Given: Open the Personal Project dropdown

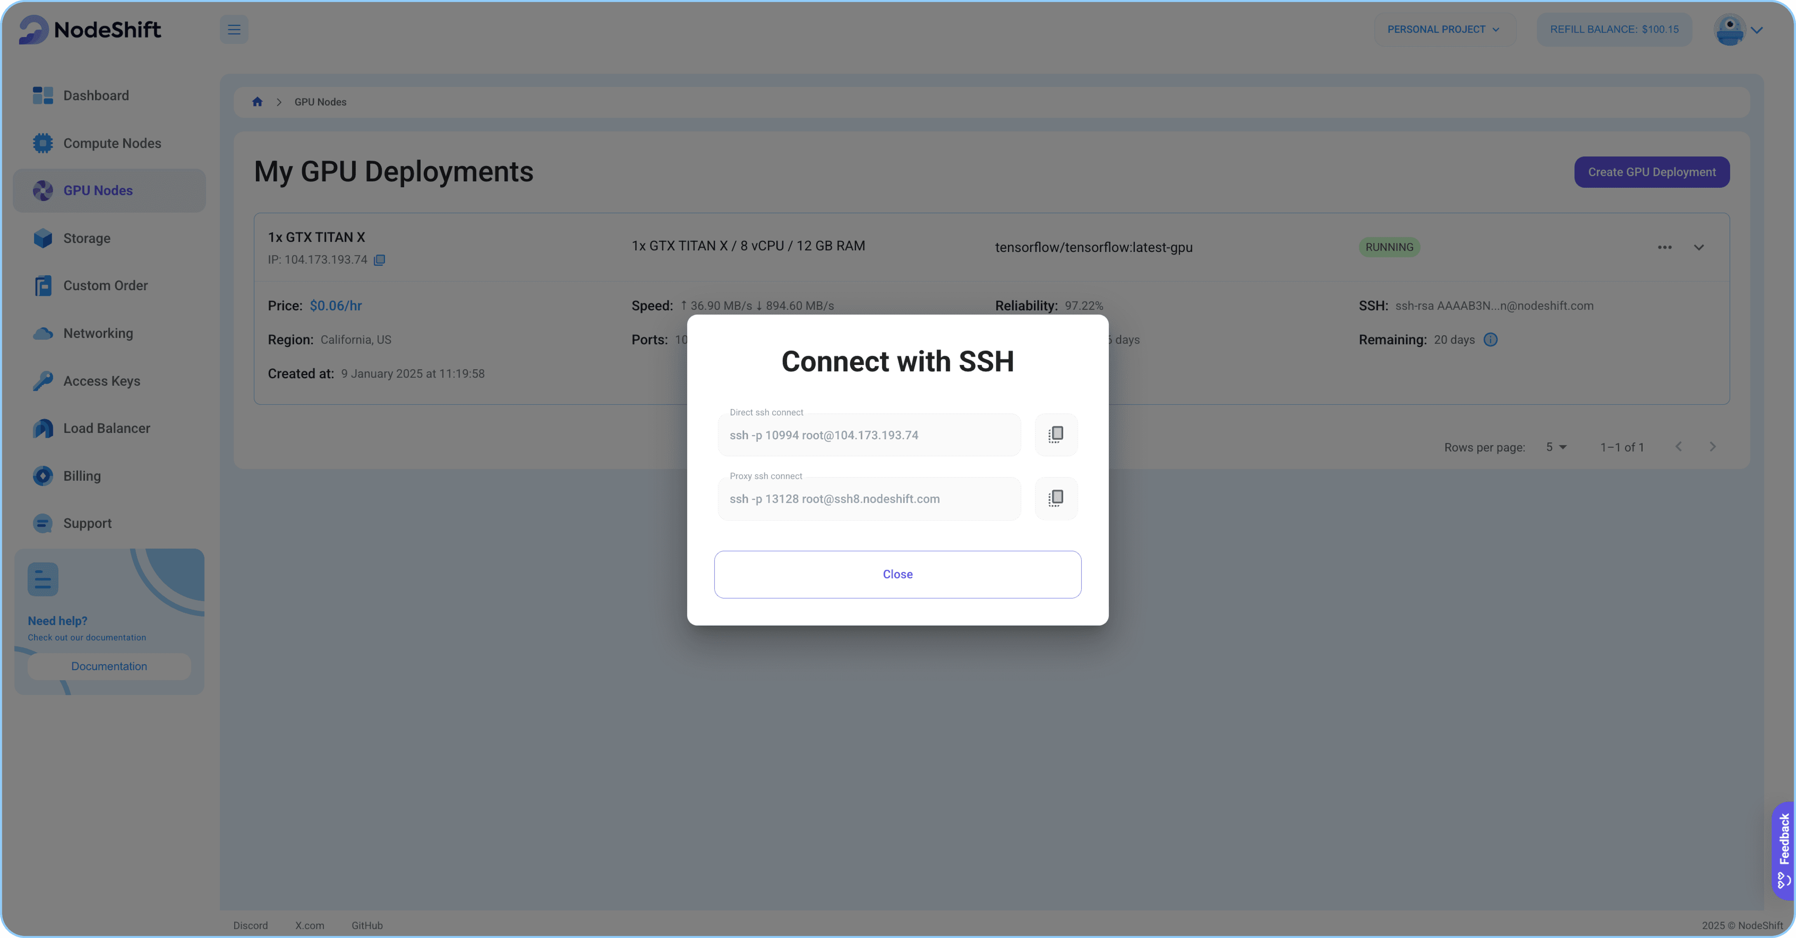Looking at the screenshot, I should click(1445, 29).
